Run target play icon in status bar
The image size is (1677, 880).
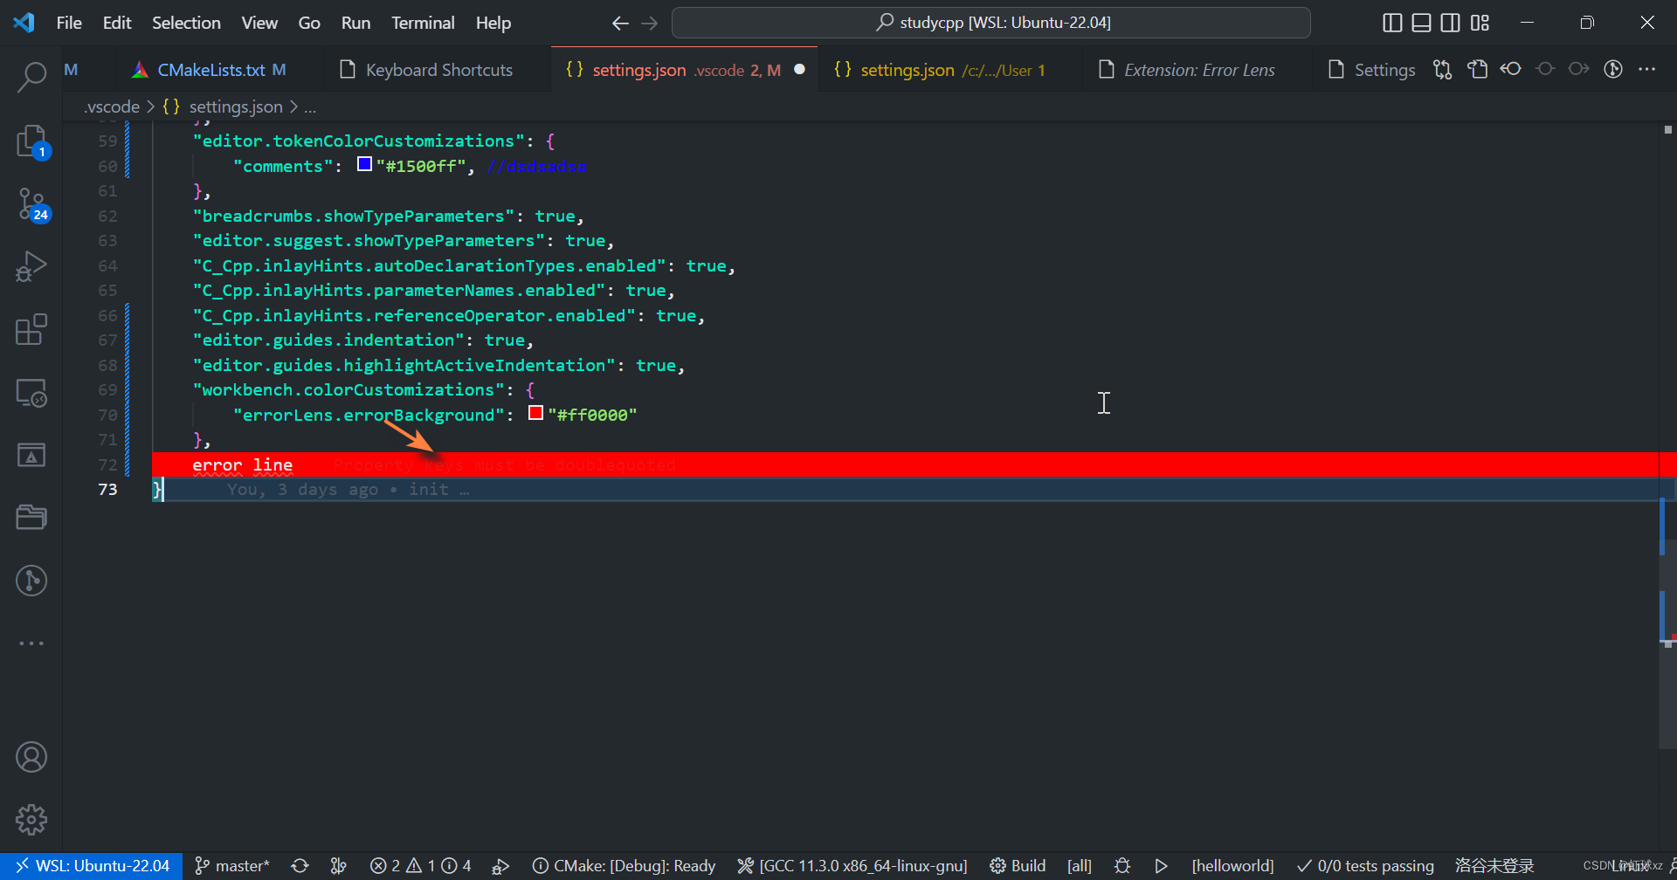click(1161, 866)
